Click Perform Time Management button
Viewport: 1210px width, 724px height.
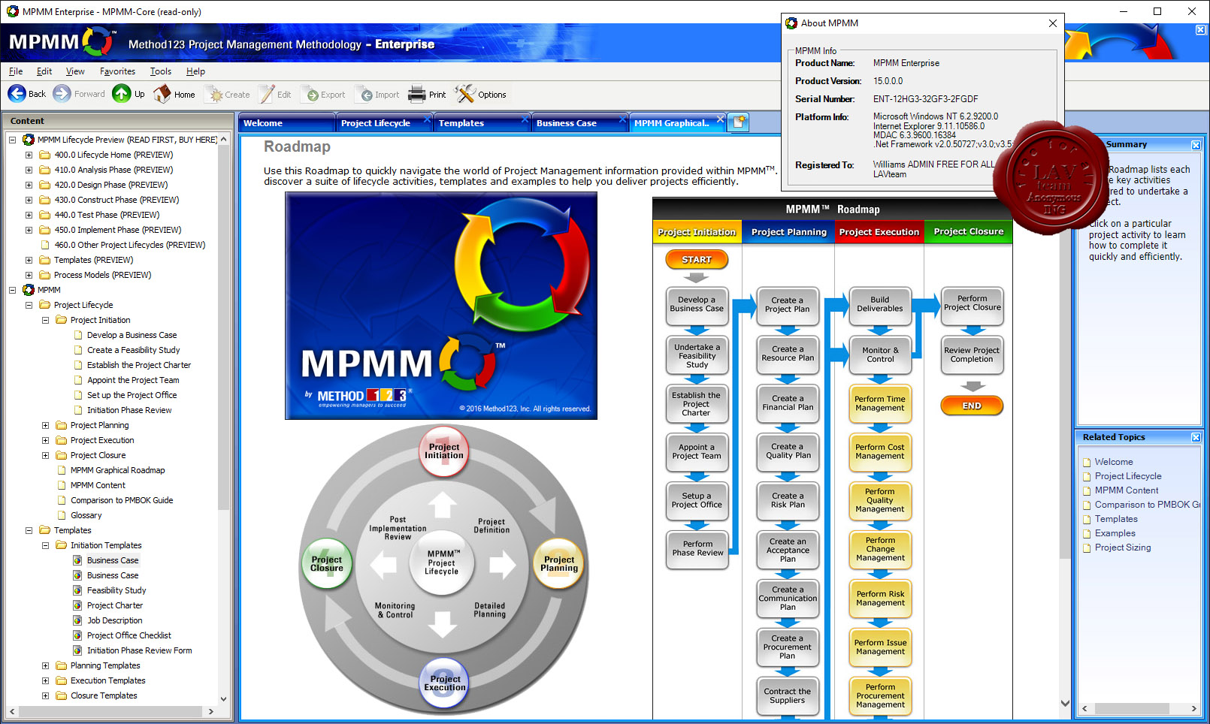(x=880, y=404)
